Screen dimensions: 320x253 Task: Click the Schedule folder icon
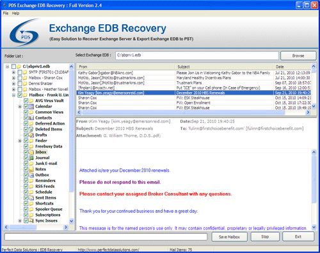click(31, 192)
